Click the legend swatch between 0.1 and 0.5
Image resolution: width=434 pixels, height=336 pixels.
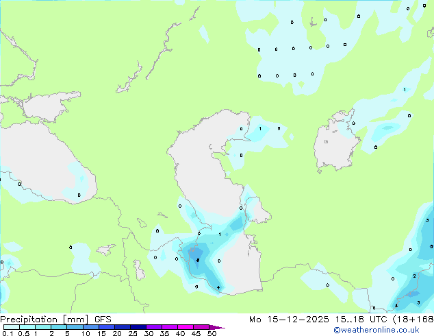(x=12, y=327)
